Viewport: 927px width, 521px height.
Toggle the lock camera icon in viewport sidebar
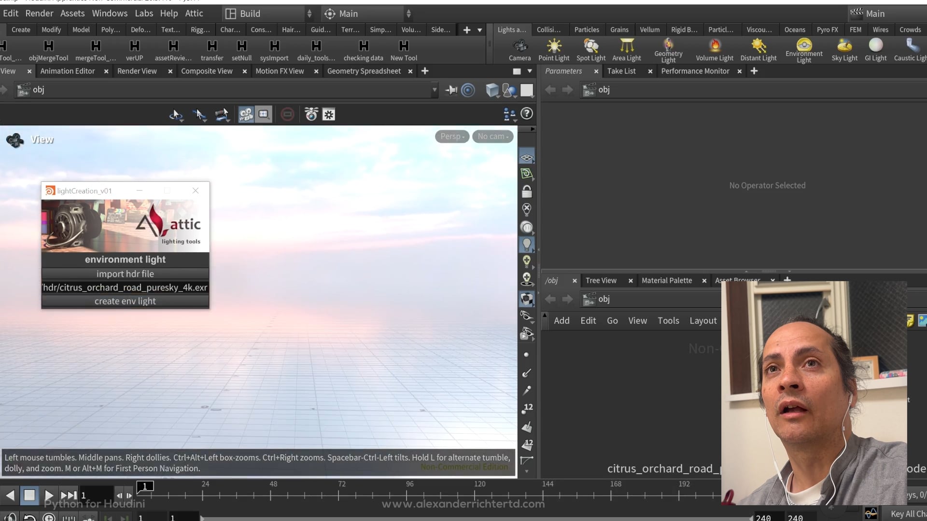[527, 192]
